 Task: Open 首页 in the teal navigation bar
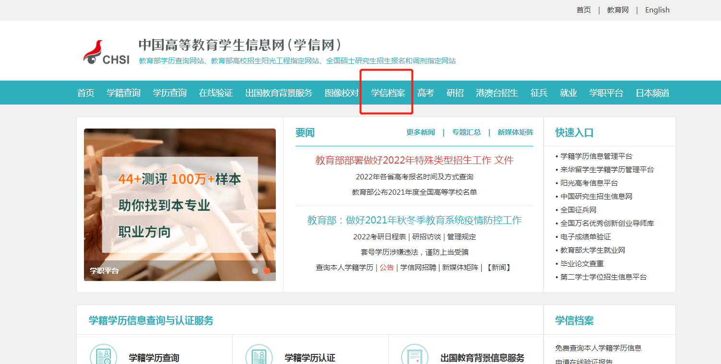tap(86, 93)
